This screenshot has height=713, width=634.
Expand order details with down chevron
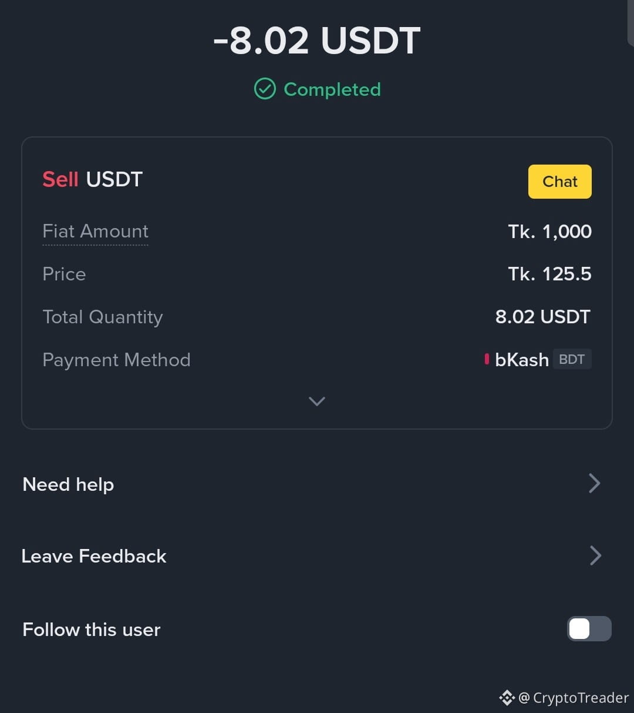[x=317, y=401]
